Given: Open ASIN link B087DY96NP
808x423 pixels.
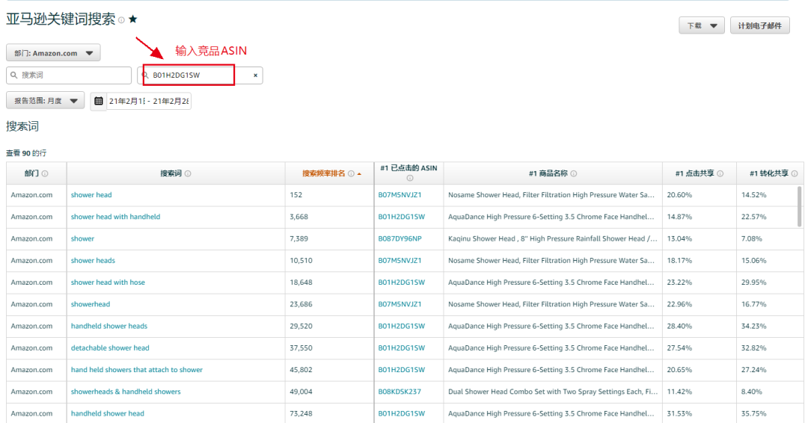Looking at the screenshot, I should click(x=400, y=238).
